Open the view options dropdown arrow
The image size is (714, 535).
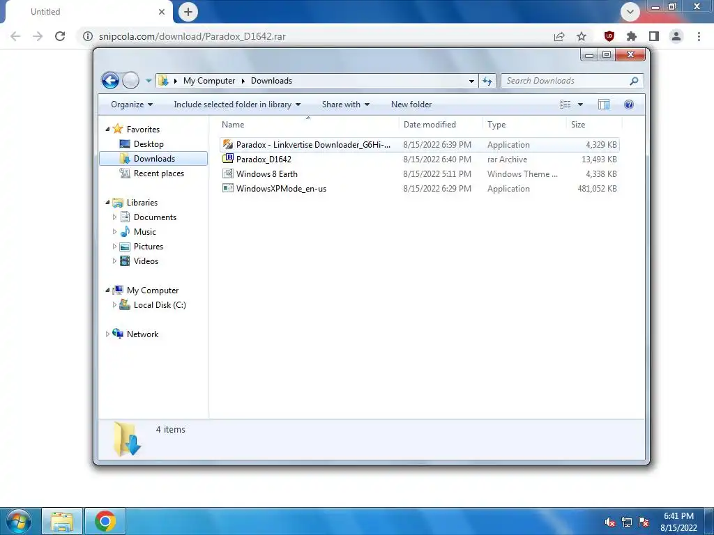pos(580,104)
